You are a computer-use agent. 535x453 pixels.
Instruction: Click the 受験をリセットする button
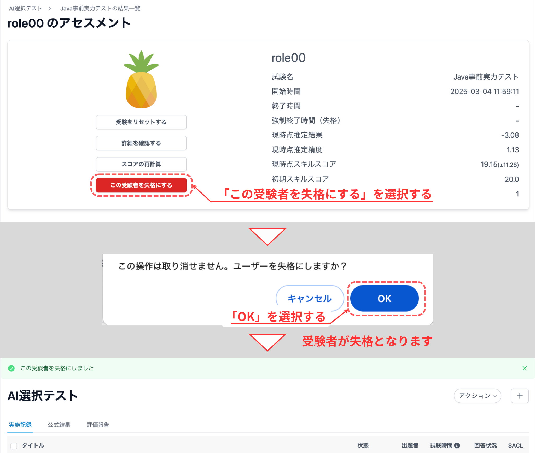click(x=141, y=122)
